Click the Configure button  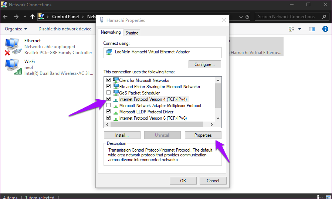point(204,64)
